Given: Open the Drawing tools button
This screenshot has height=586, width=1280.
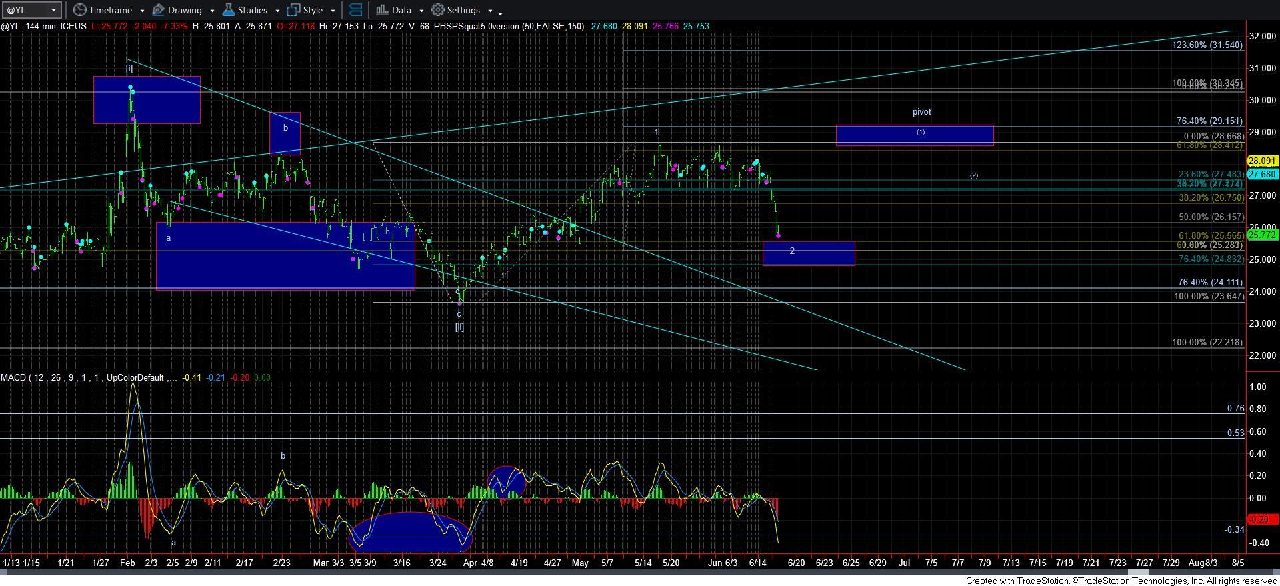Looking at the screenshot, I should (177, 10).
